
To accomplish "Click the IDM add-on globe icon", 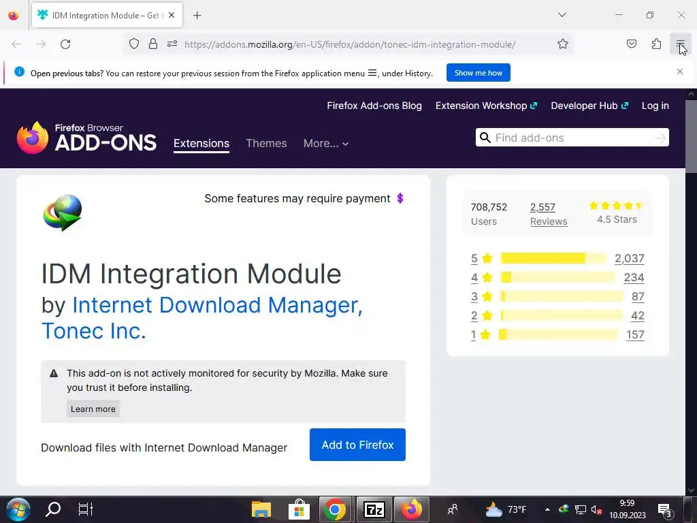I will pos(62,212).
